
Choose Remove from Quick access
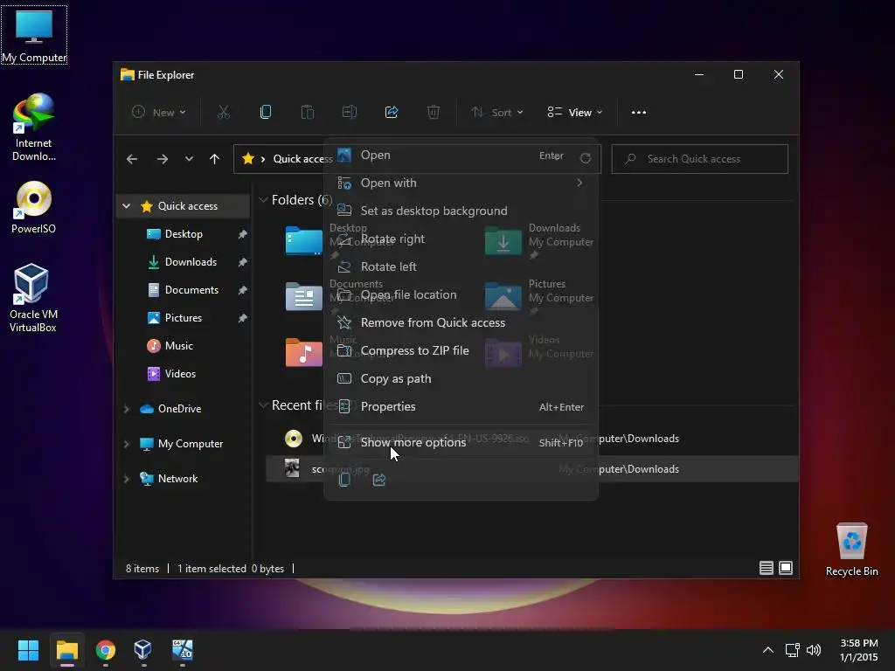click(461, 322)
